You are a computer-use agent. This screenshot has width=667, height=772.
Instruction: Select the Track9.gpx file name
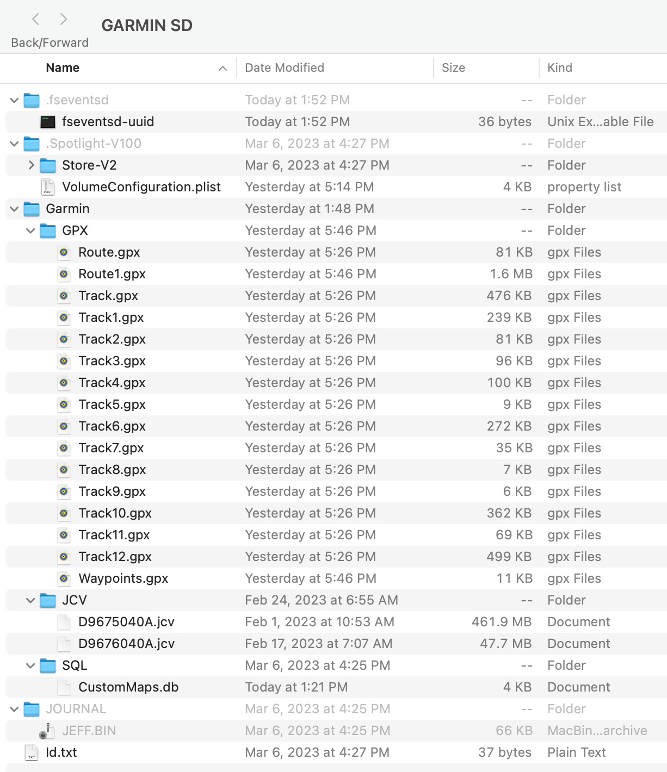click(x=112, y=491)
